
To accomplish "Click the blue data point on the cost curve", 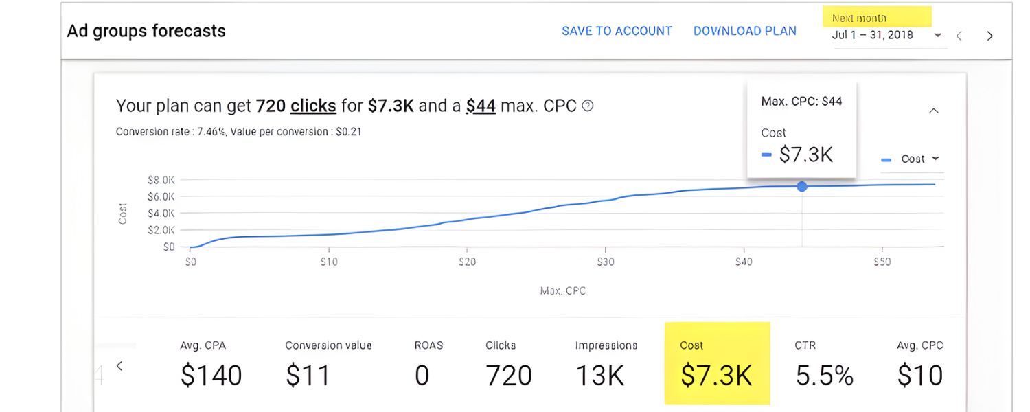I will [802, 186].
